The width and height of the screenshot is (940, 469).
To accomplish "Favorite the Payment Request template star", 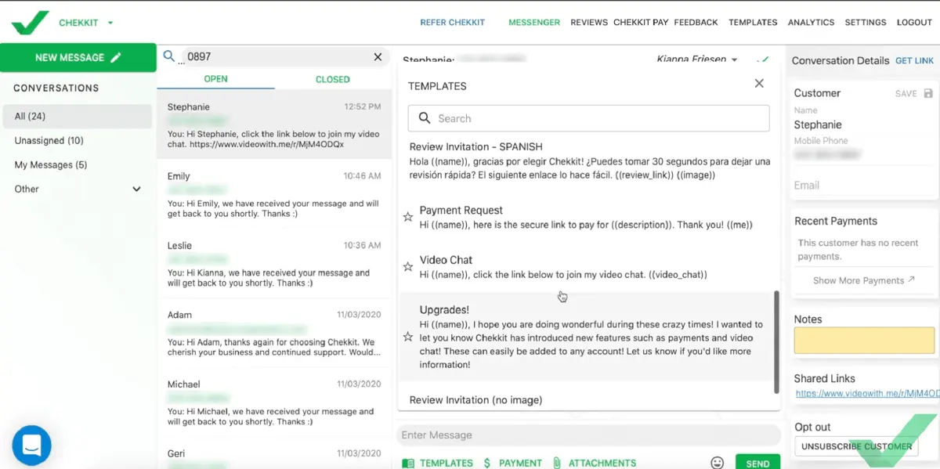I will (408, 217).
